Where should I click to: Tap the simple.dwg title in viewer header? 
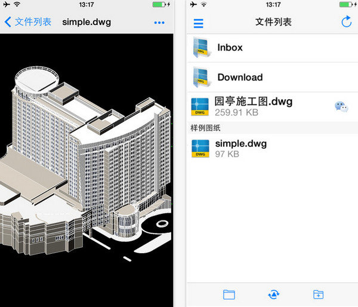tap(87, 23)
